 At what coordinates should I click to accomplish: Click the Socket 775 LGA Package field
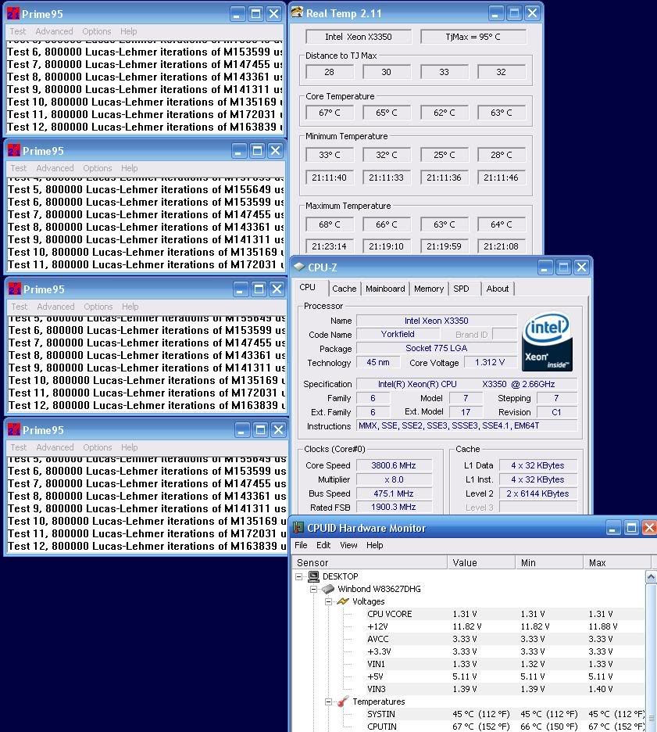pyautogui.click(x=437, y=348)
